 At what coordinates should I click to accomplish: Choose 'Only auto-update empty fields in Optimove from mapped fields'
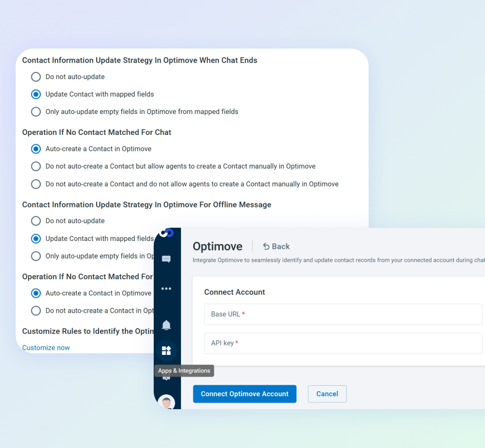[36, 112]
